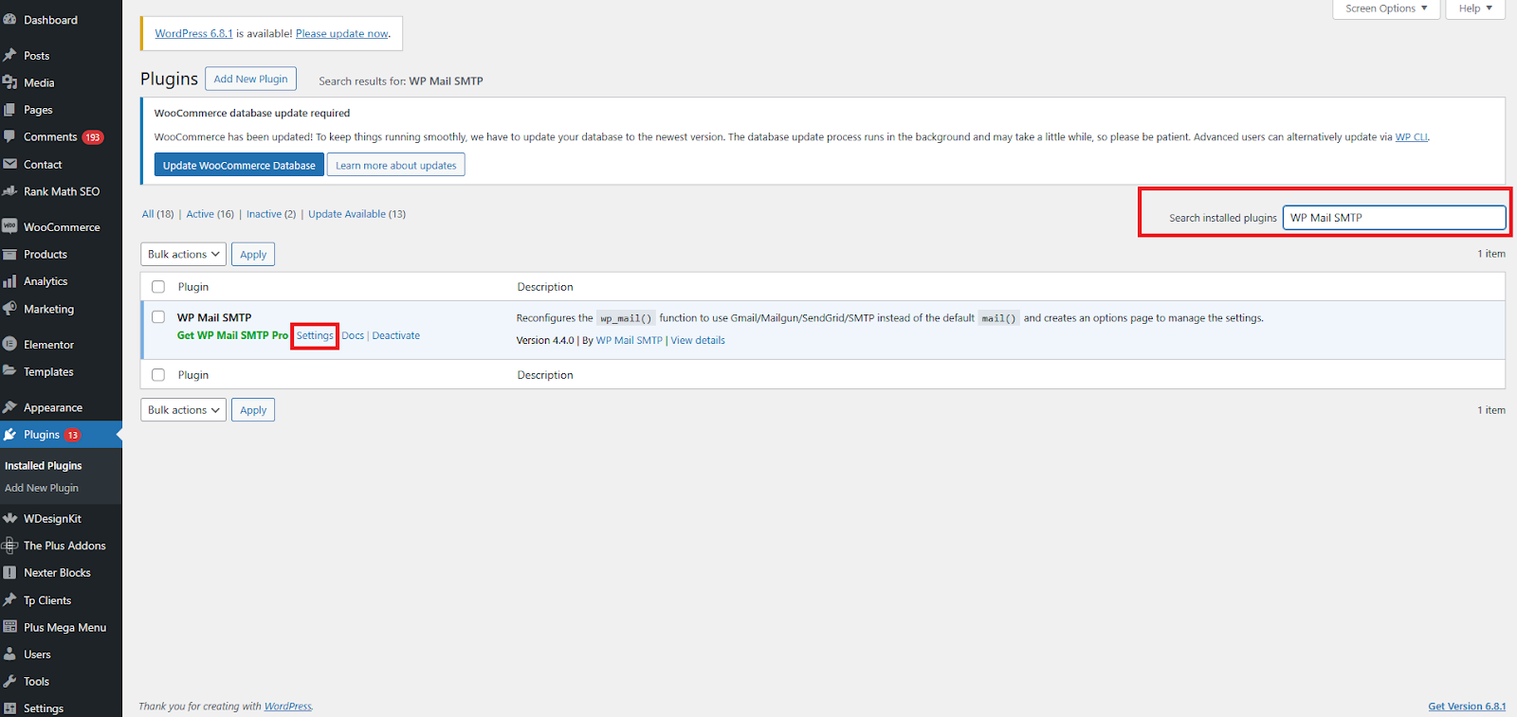
Task: Click Please update now link
Action: click(342, 33)
